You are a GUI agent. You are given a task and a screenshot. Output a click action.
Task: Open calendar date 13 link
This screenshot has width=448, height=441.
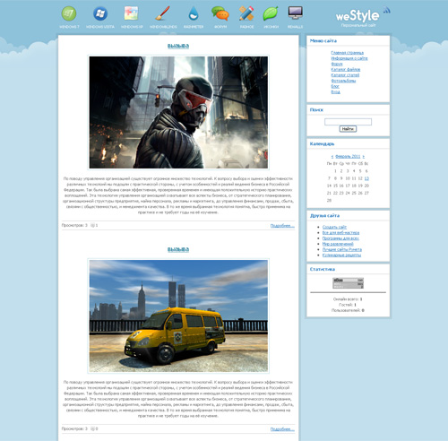[366, 178]
